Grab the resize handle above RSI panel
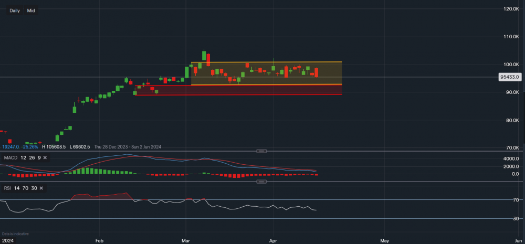 click(x=261, y=182)
